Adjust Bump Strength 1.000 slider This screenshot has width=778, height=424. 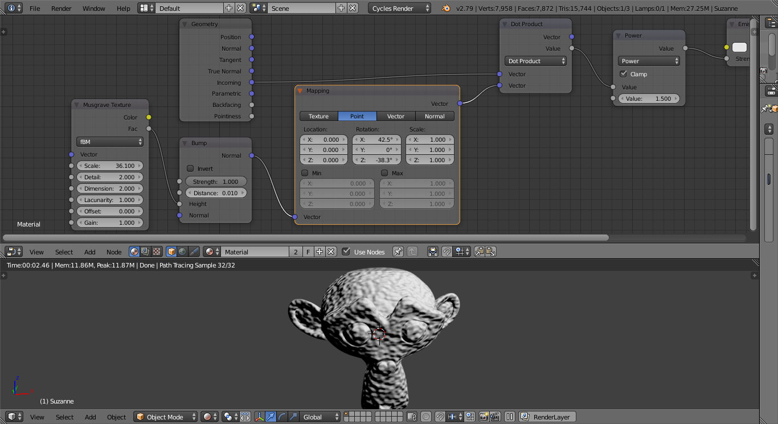point(215,182)
